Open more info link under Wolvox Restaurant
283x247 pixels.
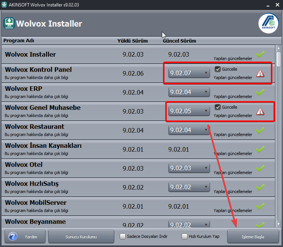point(36,135)
